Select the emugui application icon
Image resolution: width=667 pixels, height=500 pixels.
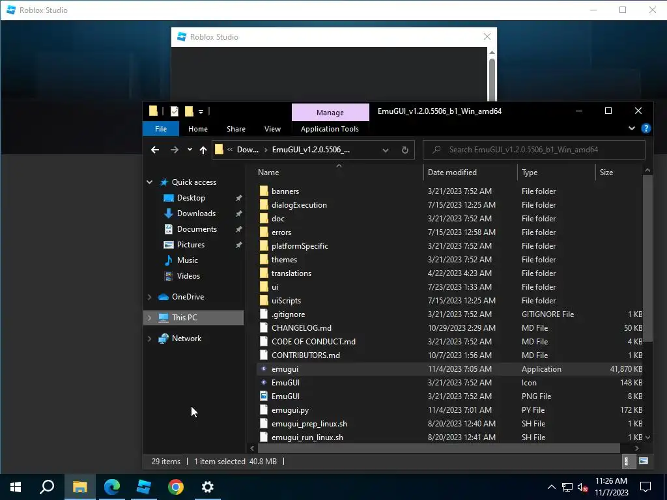(264, 368)
